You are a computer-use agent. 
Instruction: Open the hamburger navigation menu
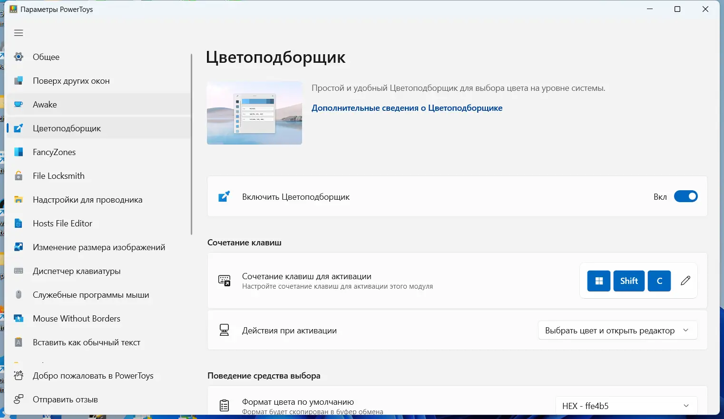19,33
